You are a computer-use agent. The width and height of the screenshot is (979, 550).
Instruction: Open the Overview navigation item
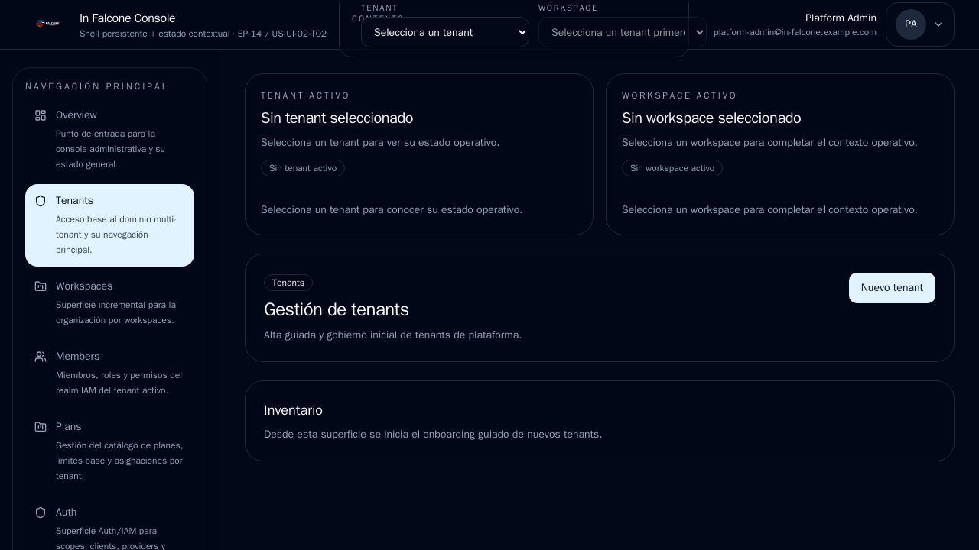pos(109,140)
